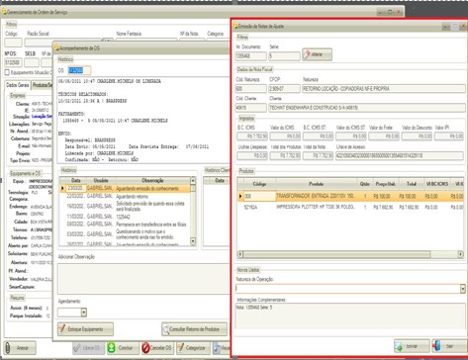
Task: Click the Alterar button in Filtros
Action: pyautogui.click(x=317, y=54)
